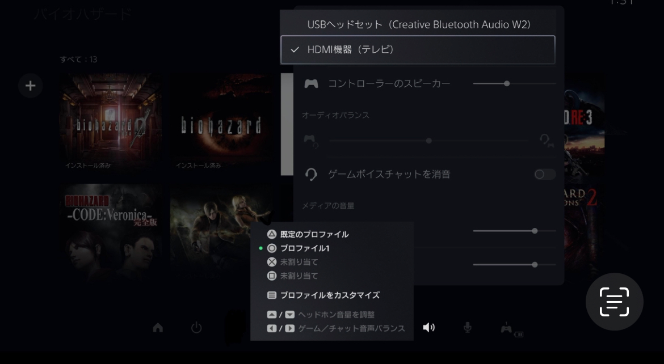
Task: Click the メディアの音量 section label
Action: coord(328,206)
